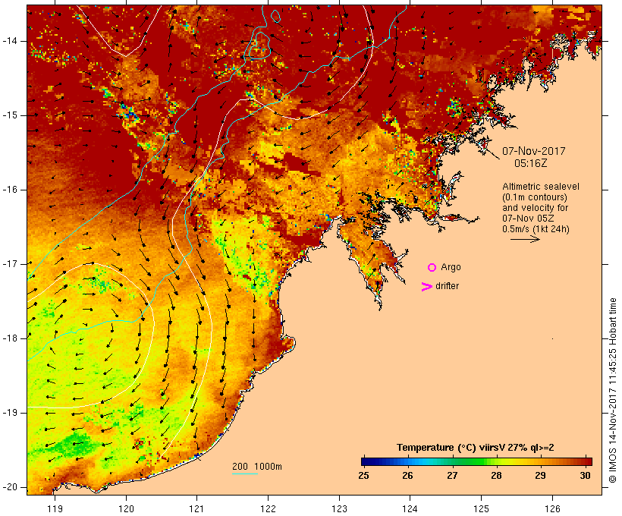Click latitude axis label -17

tap(10, 264)
